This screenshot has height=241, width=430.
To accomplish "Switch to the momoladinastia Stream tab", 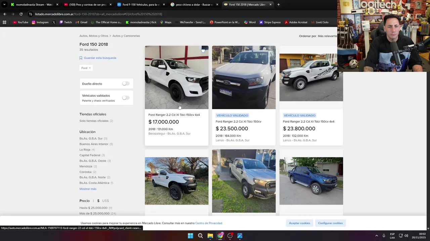I will pos(35,5).
